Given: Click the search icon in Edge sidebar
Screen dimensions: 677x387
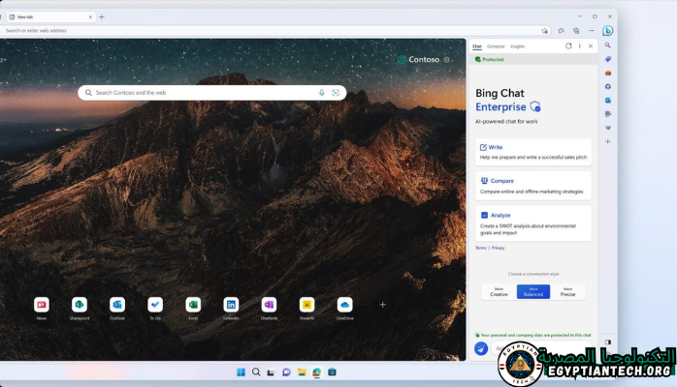Looking at the screenshot, I should pyautogui.click(x=607, y=45).
